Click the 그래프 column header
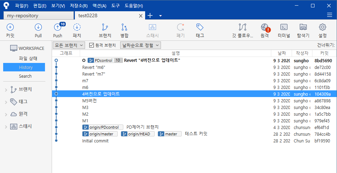 pos(66,53)
